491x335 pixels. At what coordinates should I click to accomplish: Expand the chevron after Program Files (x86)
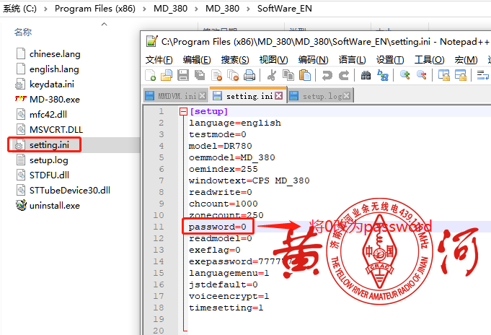[x=144, y=9]
